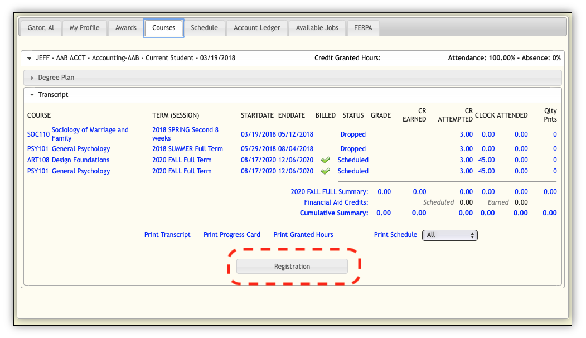586x338 pixels.
Task: Open Design Foundations course link
Action: tap(81, 160)
